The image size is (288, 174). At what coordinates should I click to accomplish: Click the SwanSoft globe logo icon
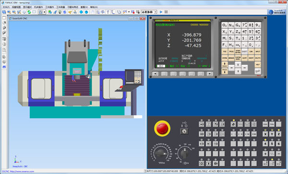(x=271, y=12)
